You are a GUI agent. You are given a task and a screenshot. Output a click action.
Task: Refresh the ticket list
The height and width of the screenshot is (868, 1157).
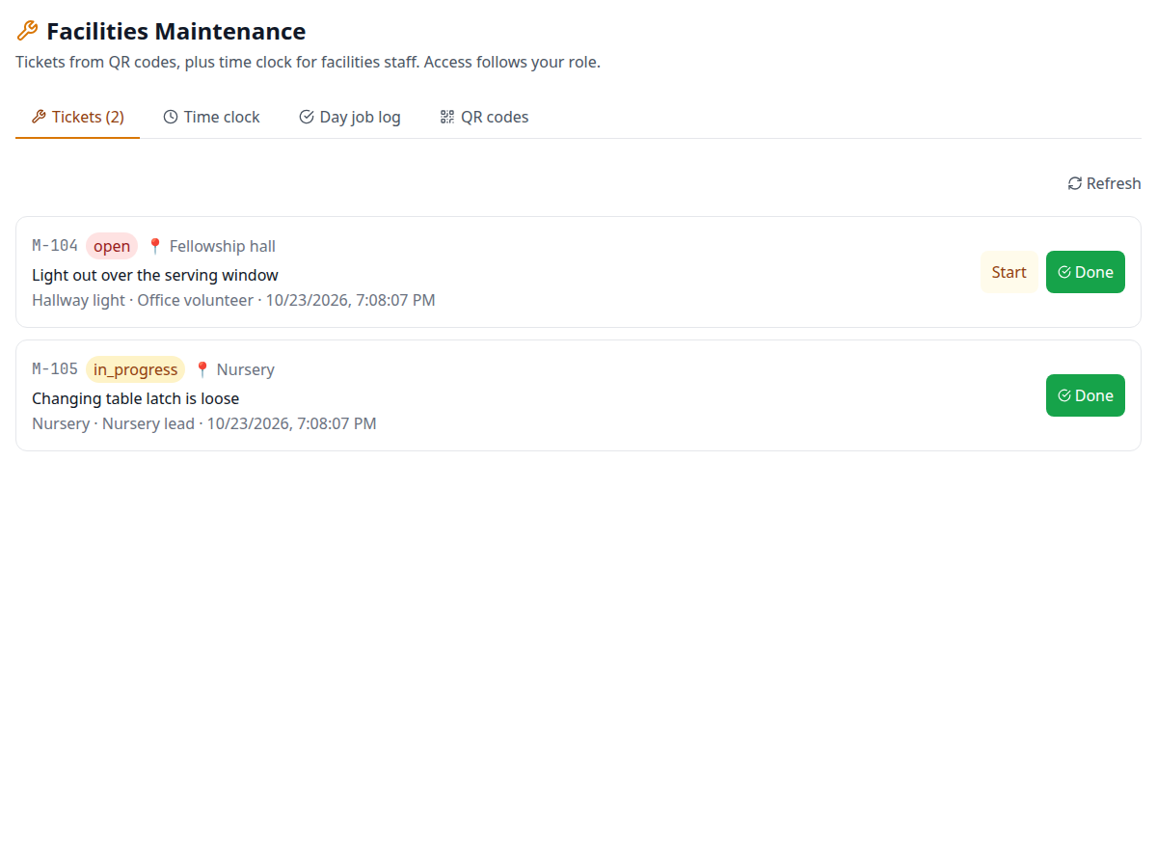point(1104,183)
